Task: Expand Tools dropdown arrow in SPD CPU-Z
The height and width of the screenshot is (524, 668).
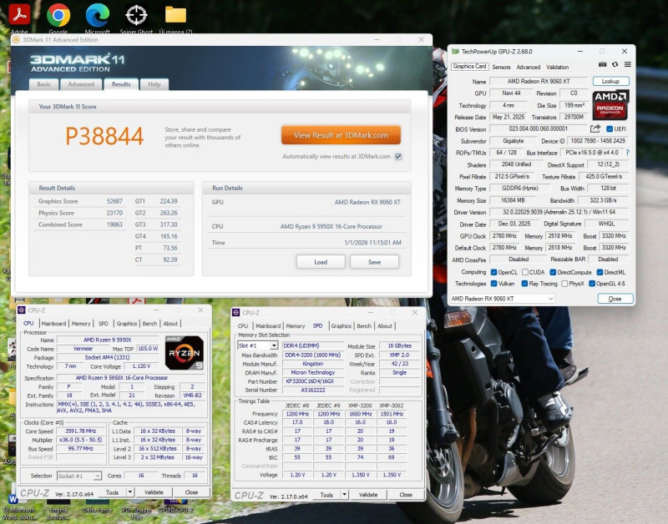Action: pyautogui.click(x=345, y=495)
